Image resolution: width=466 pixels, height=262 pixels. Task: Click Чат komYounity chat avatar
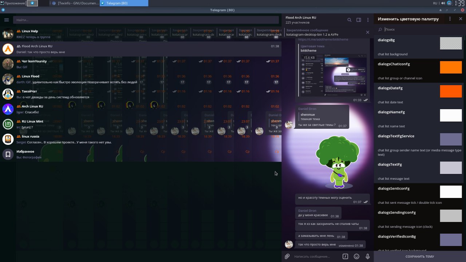coord(8,64)
